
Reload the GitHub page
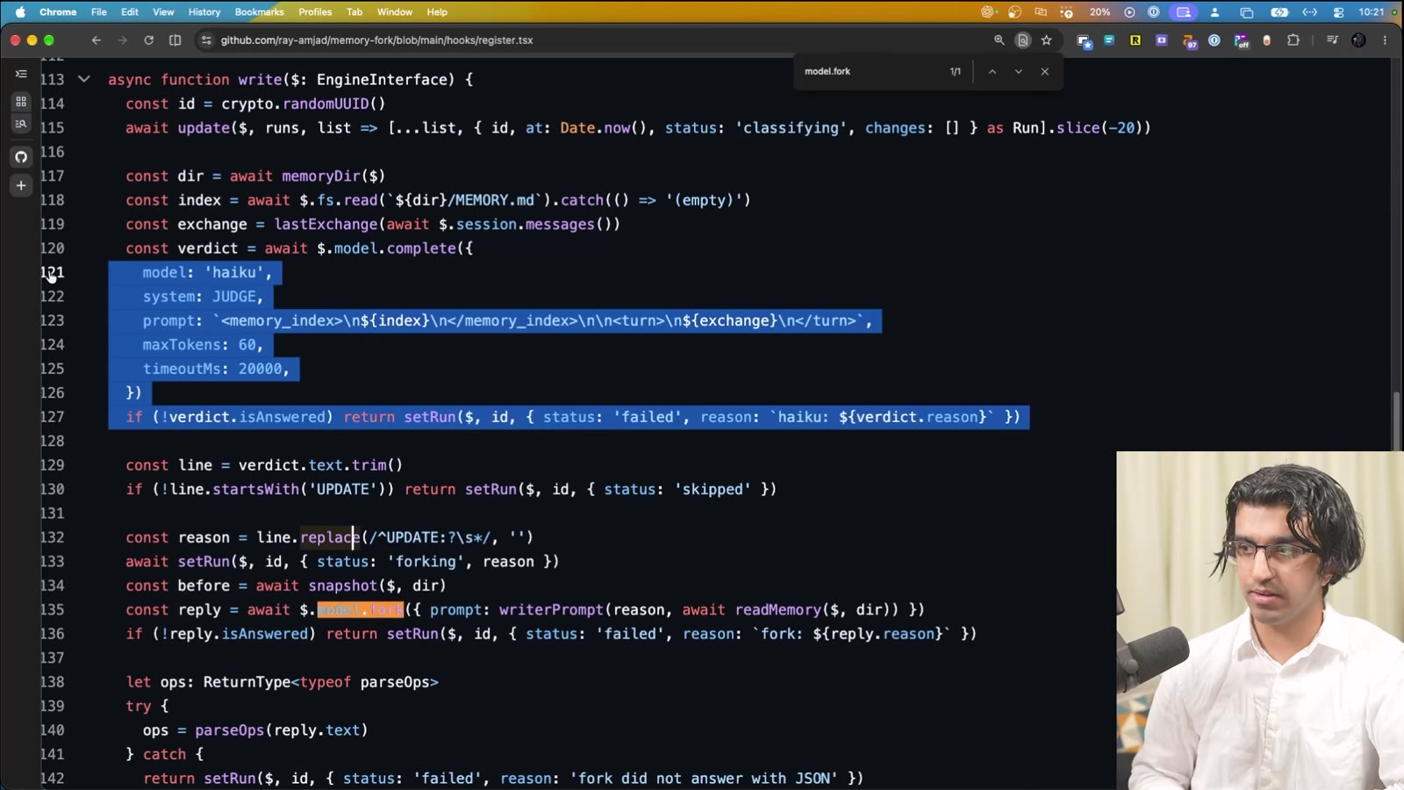coord(148,40)
